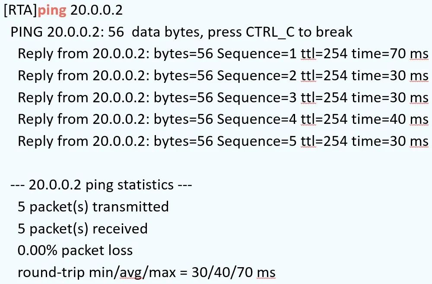This screenshot has width=432, height=284.
Task: Click the "0.00% packet loss" line
Action: click(75, 251)
